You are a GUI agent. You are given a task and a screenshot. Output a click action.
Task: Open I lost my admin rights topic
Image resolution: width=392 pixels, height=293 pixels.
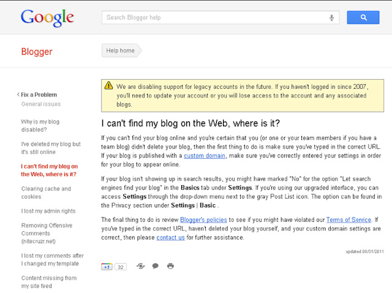pos(48,211)
